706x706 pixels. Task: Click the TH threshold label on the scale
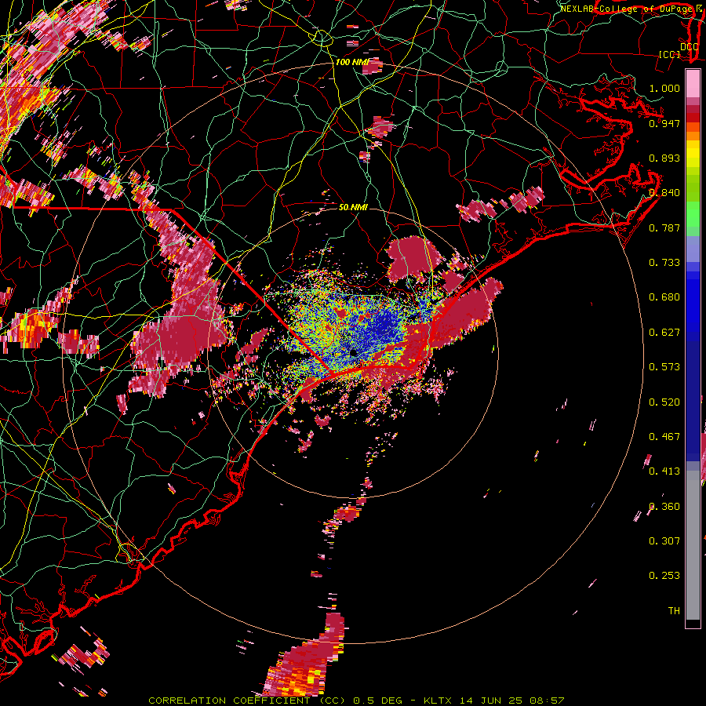point(674,610)
